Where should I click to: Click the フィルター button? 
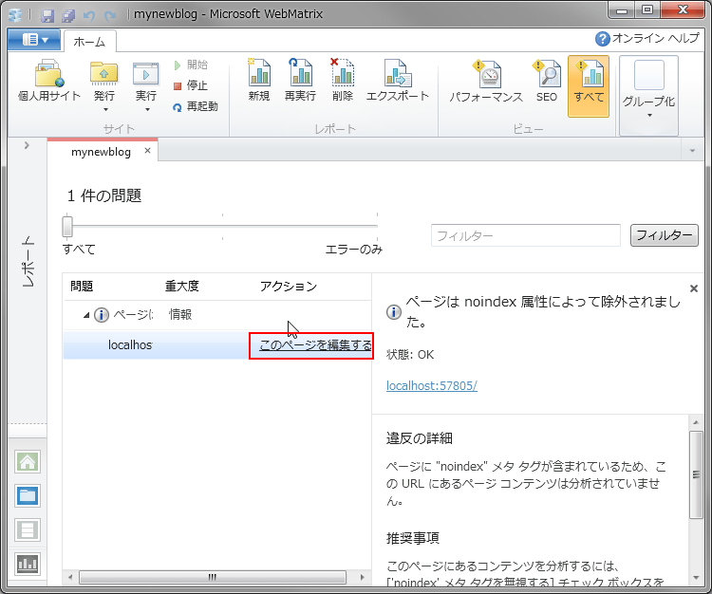tap(664, 235)
